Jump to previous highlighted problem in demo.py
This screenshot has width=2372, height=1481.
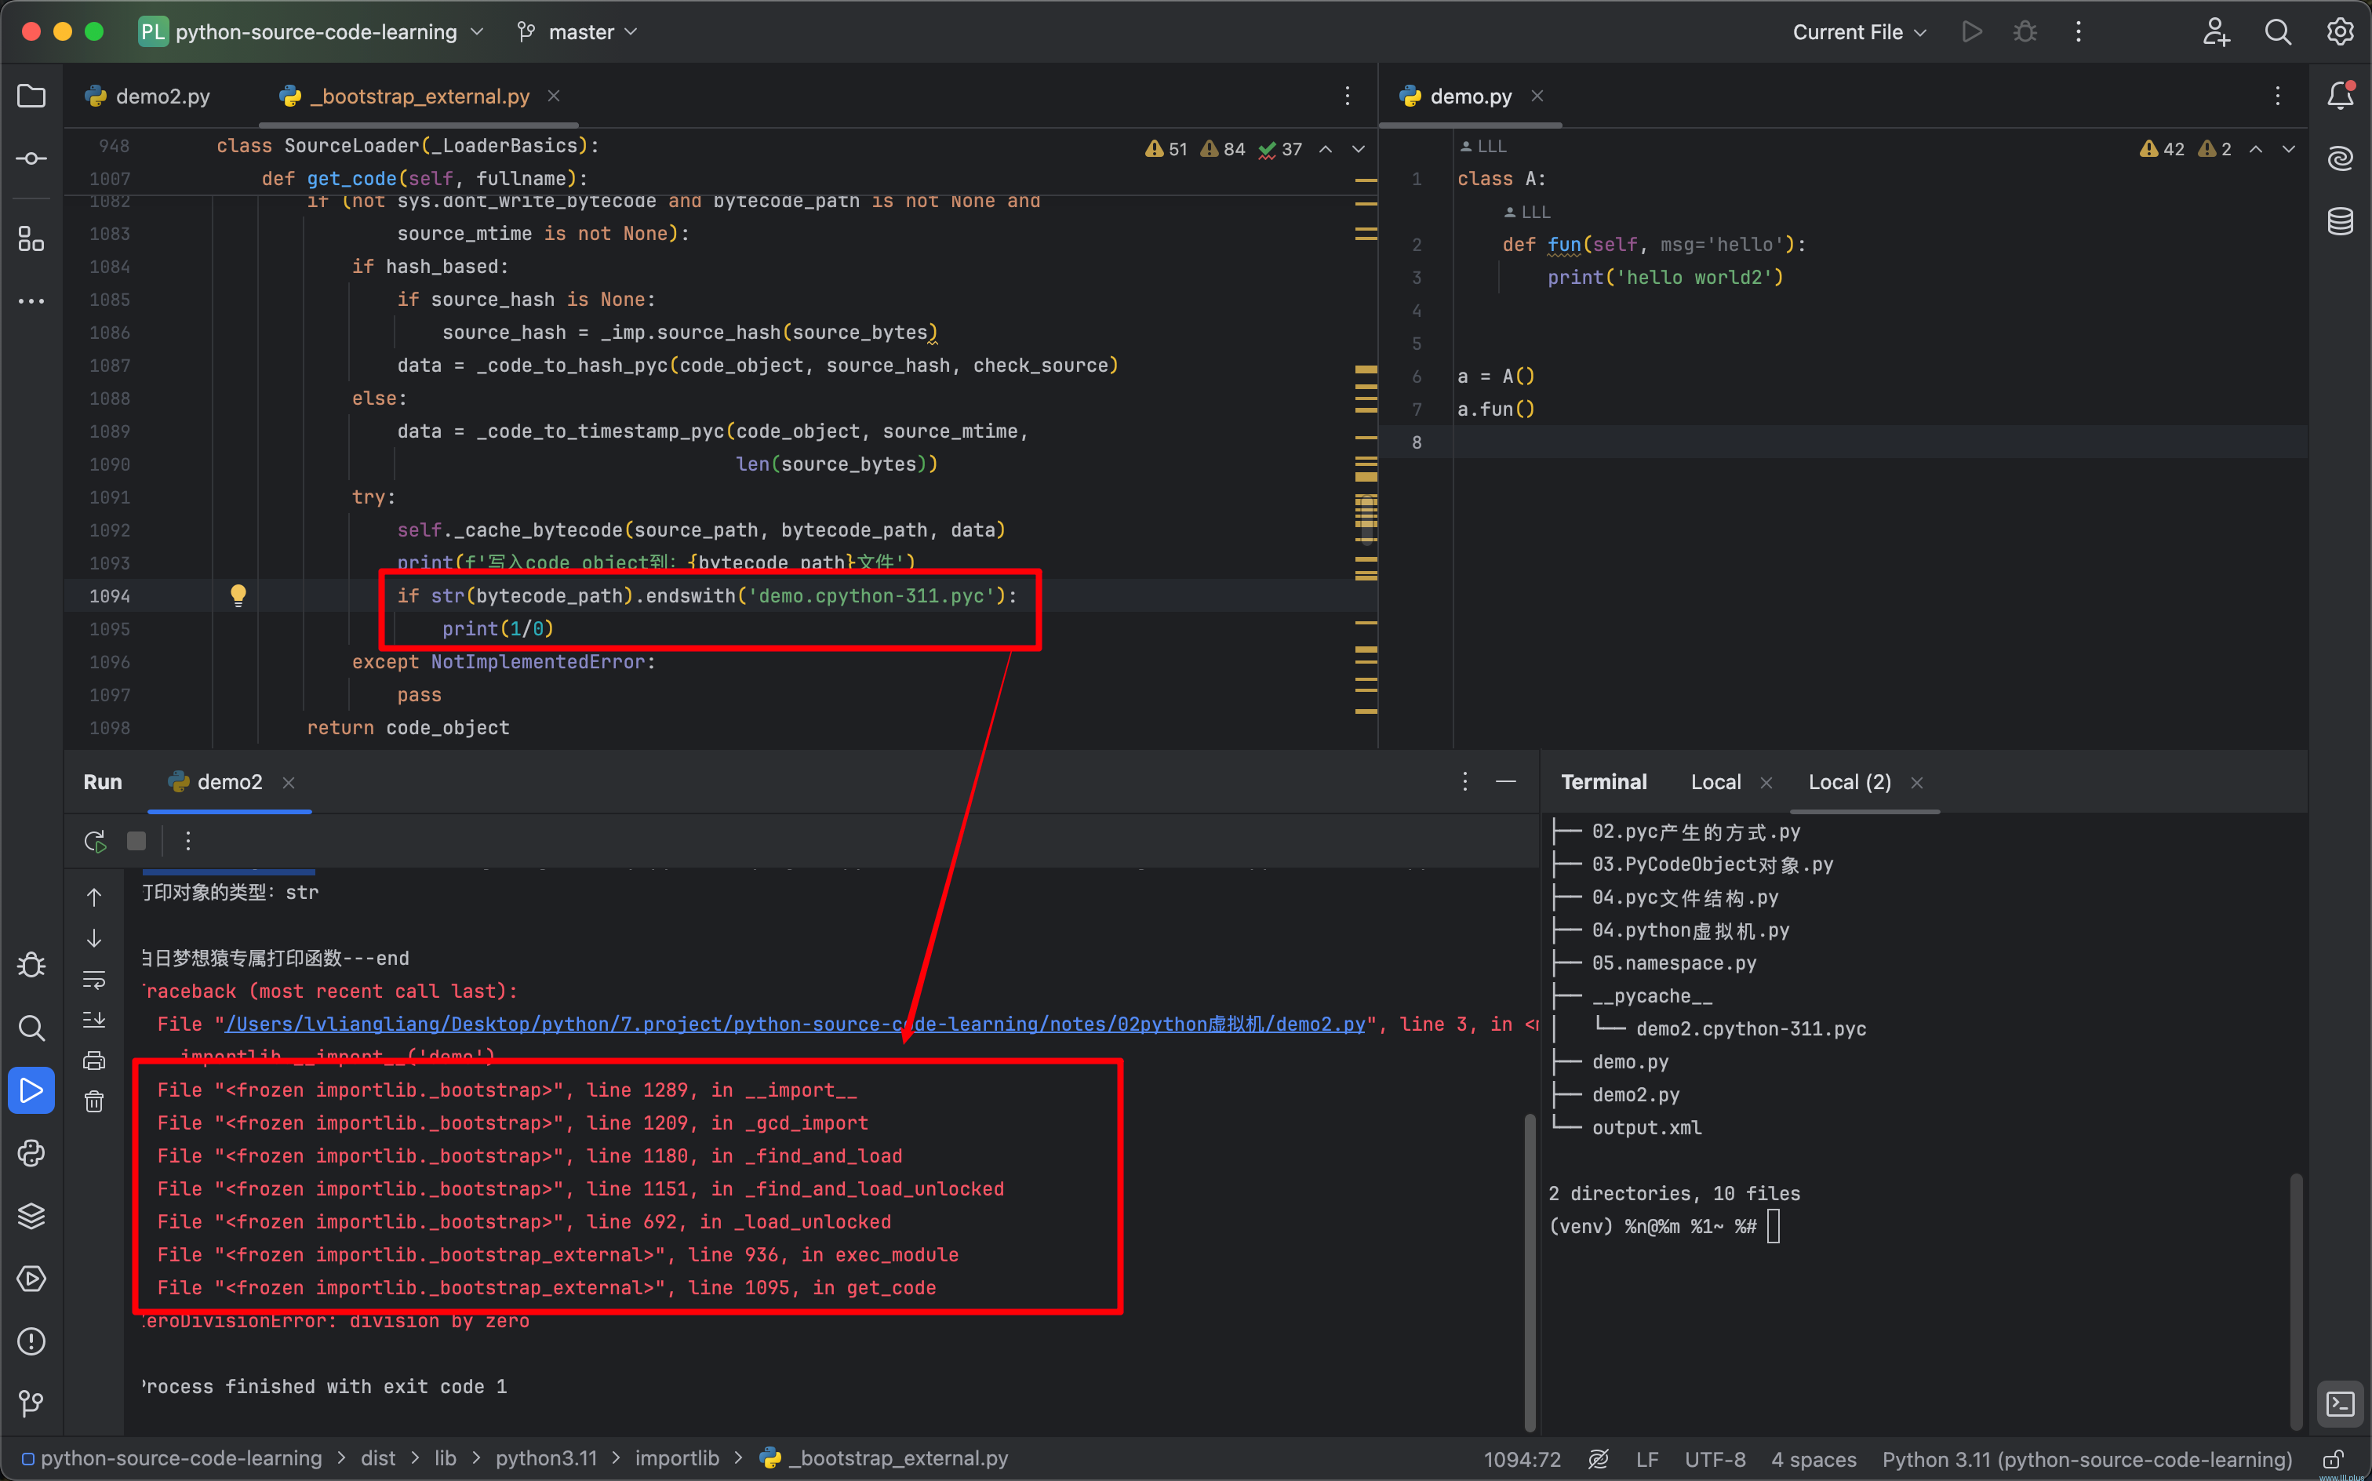(x=2255, y=149)
